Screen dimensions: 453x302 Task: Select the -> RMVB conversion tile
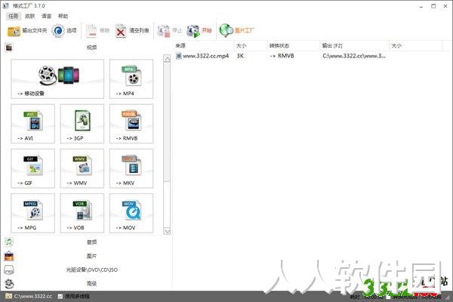tap(131, 124)
